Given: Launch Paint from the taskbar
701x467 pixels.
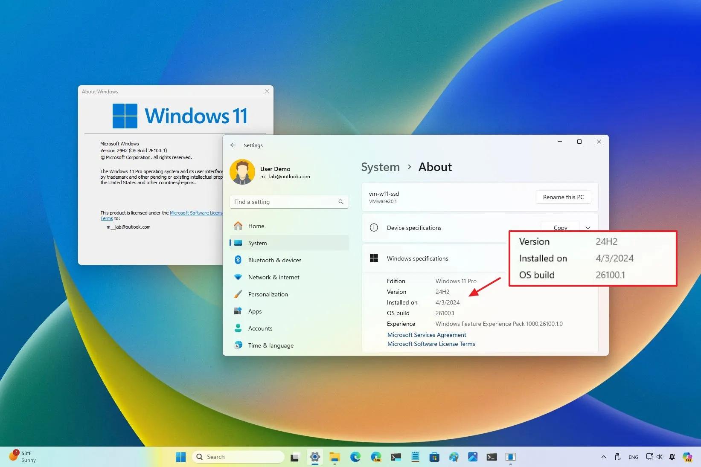Looking at the screenshot, I should (454, 456).
